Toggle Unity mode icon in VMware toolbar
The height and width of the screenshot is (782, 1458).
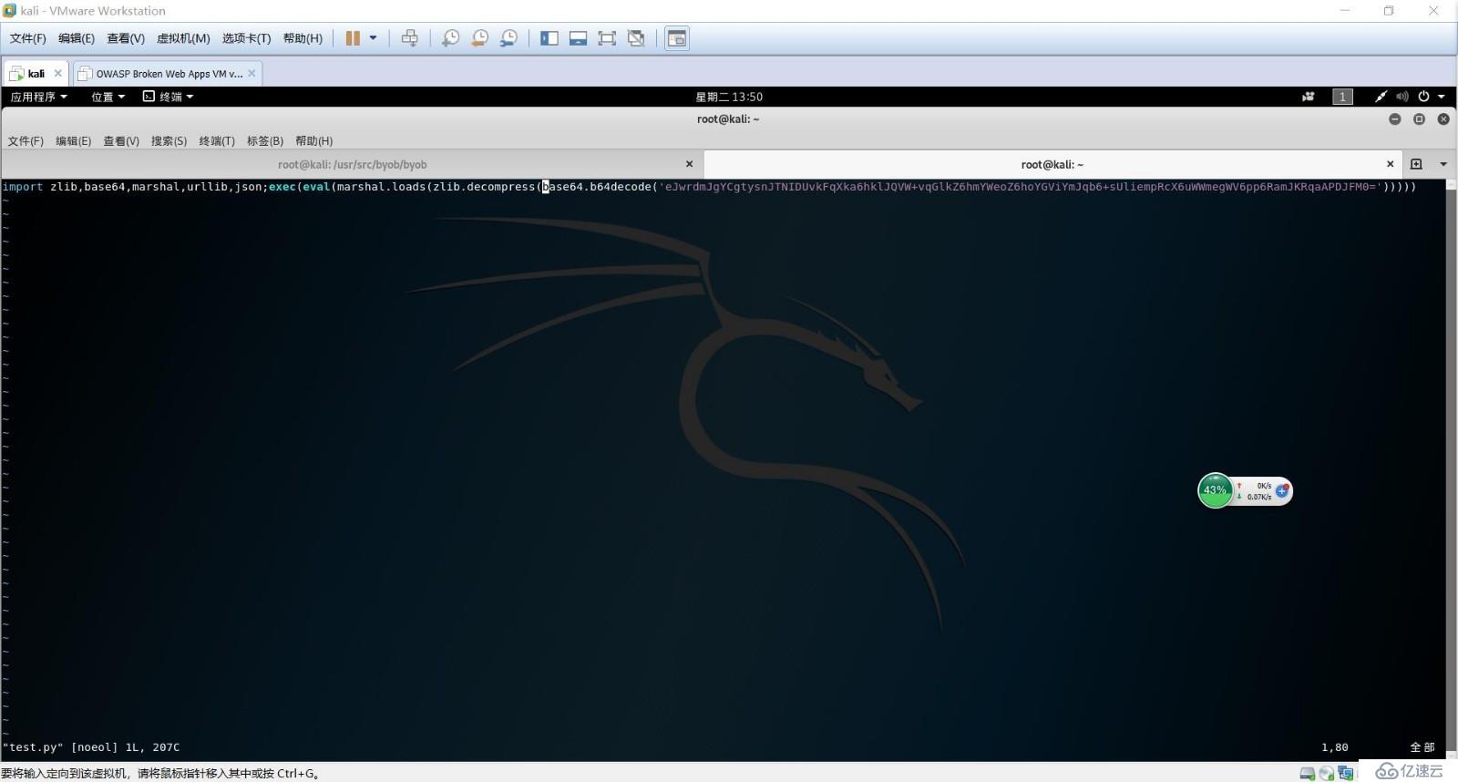pyautogui.click(x=636, y=38)
